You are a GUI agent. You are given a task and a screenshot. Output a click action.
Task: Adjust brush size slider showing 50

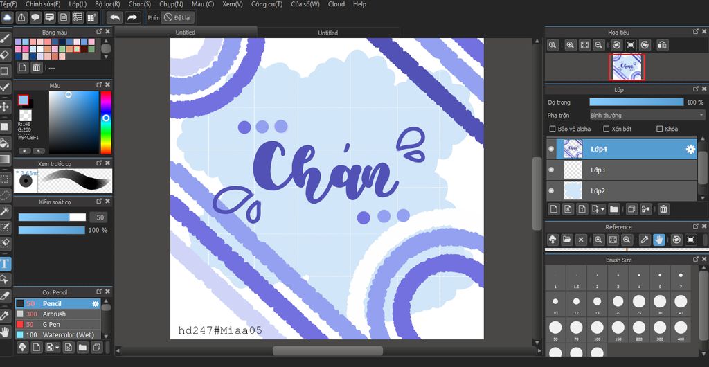click(x=52, y=217)
